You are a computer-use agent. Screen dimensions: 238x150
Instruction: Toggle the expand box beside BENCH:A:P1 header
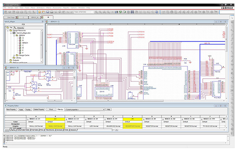point(105,119)
